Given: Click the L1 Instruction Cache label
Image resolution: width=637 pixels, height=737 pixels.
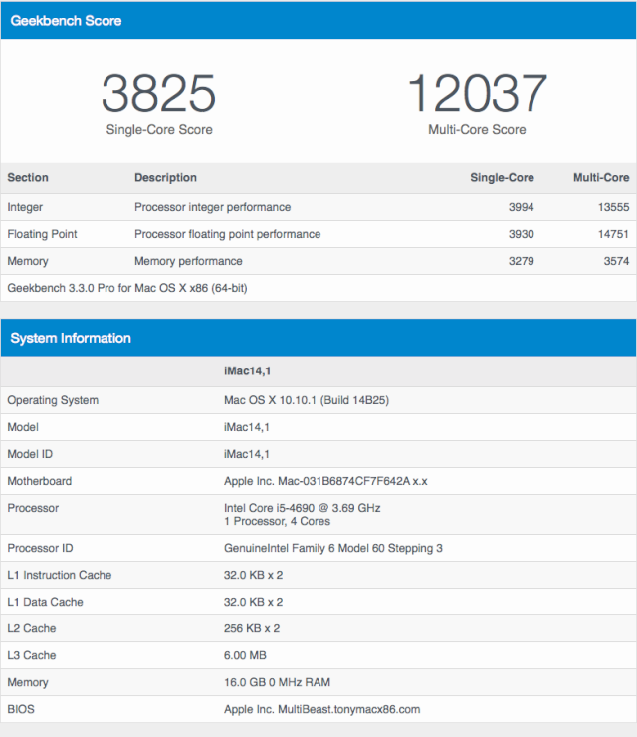Looking at the screenshot, I should pos(59,575).
